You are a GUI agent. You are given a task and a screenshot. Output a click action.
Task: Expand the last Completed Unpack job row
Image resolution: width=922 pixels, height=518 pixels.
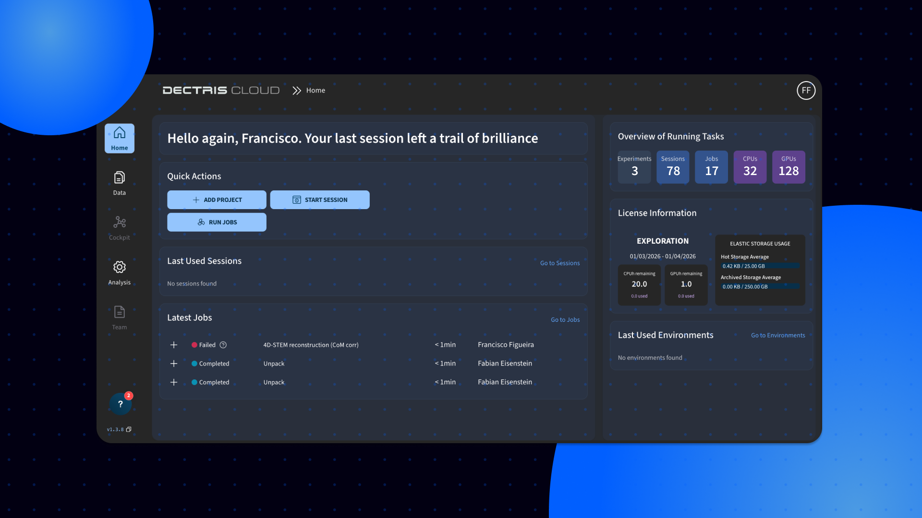click(x=174, y=382)
